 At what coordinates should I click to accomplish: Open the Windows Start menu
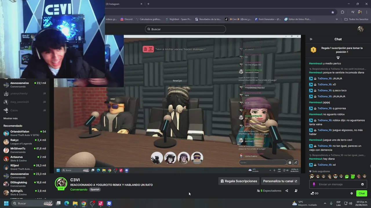(6, 203)
